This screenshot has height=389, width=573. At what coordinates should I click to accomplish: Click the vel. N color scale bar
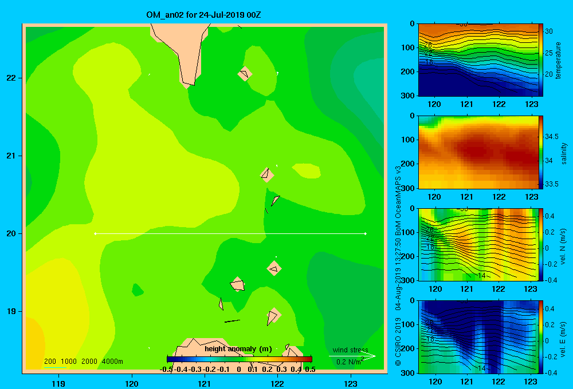click(x=541, y=244)
